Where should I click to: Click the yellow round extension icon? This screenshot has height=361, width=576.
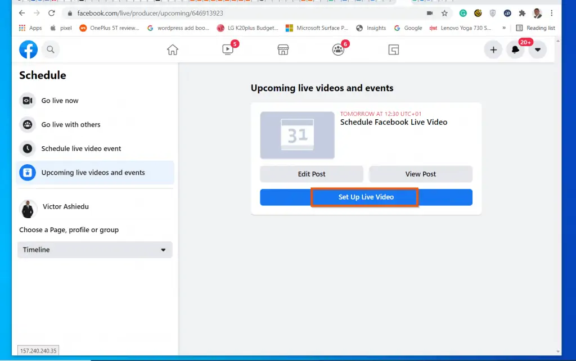tap(478, 13)
